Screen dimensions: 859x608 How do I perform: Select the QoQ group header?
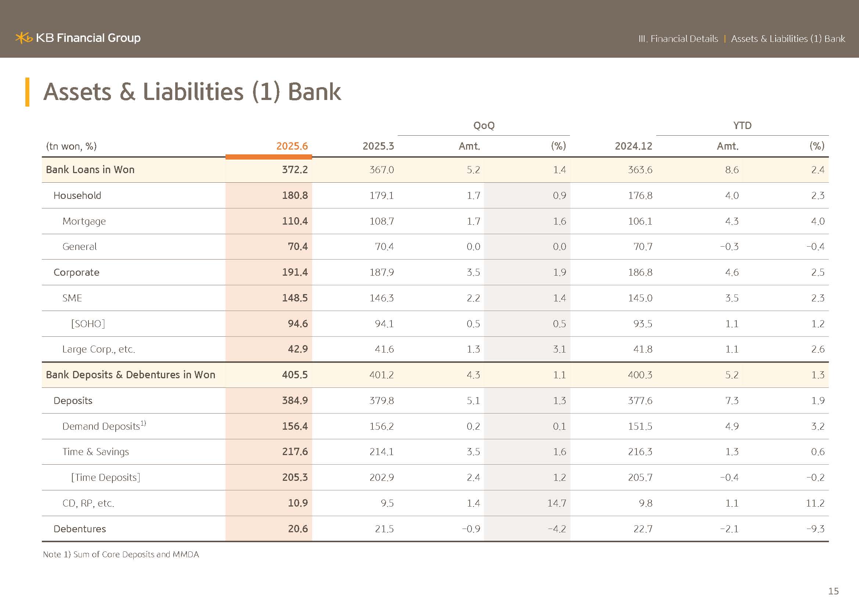pyautogui.click(x=483, y=125)
